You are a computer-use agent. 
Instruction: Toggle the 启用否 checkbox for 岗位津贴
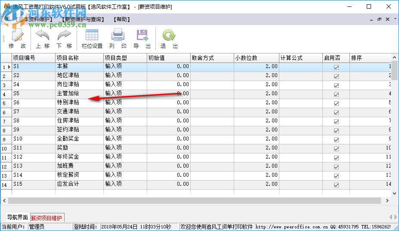336,85
